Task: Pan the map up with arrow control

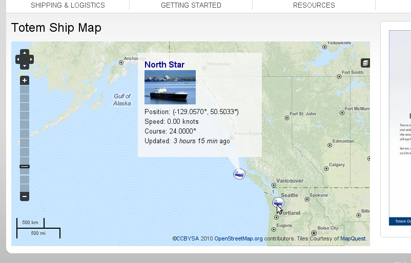Action: pyautogui.click(x=25, y=53)
